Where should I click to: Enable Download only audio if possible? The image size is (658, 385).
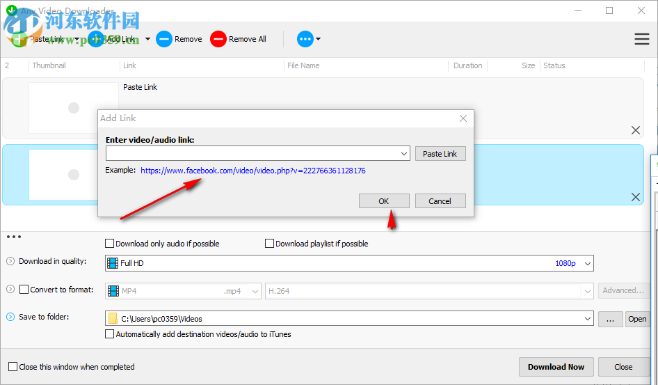pyautogui.click(x=109, y=244)
